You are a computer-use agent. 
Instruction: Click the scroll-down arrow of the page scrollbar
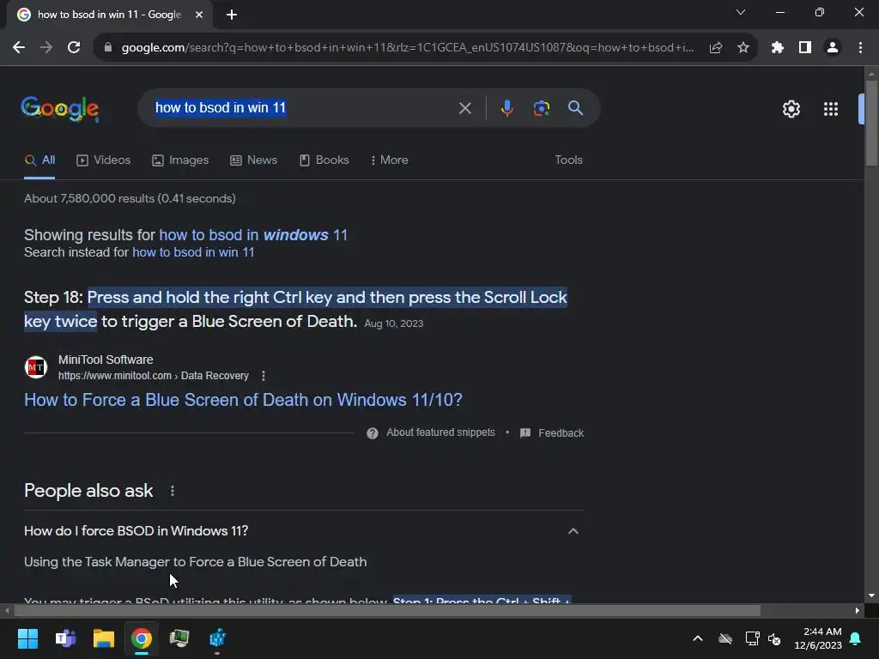click(x=871, y=596)
